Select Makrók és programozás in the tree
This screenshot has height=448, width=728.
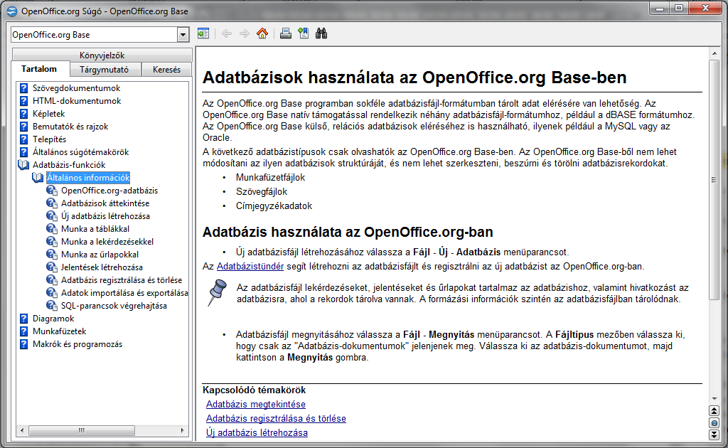click(77, 344)
